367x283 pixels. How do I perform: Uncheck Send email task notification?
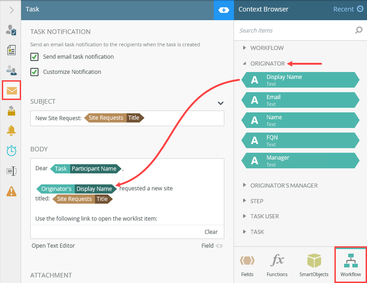click(34, 57)
